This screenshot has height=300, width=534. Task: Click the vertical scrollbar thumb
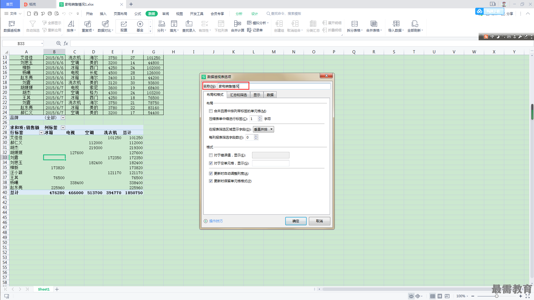coord(532,112)
